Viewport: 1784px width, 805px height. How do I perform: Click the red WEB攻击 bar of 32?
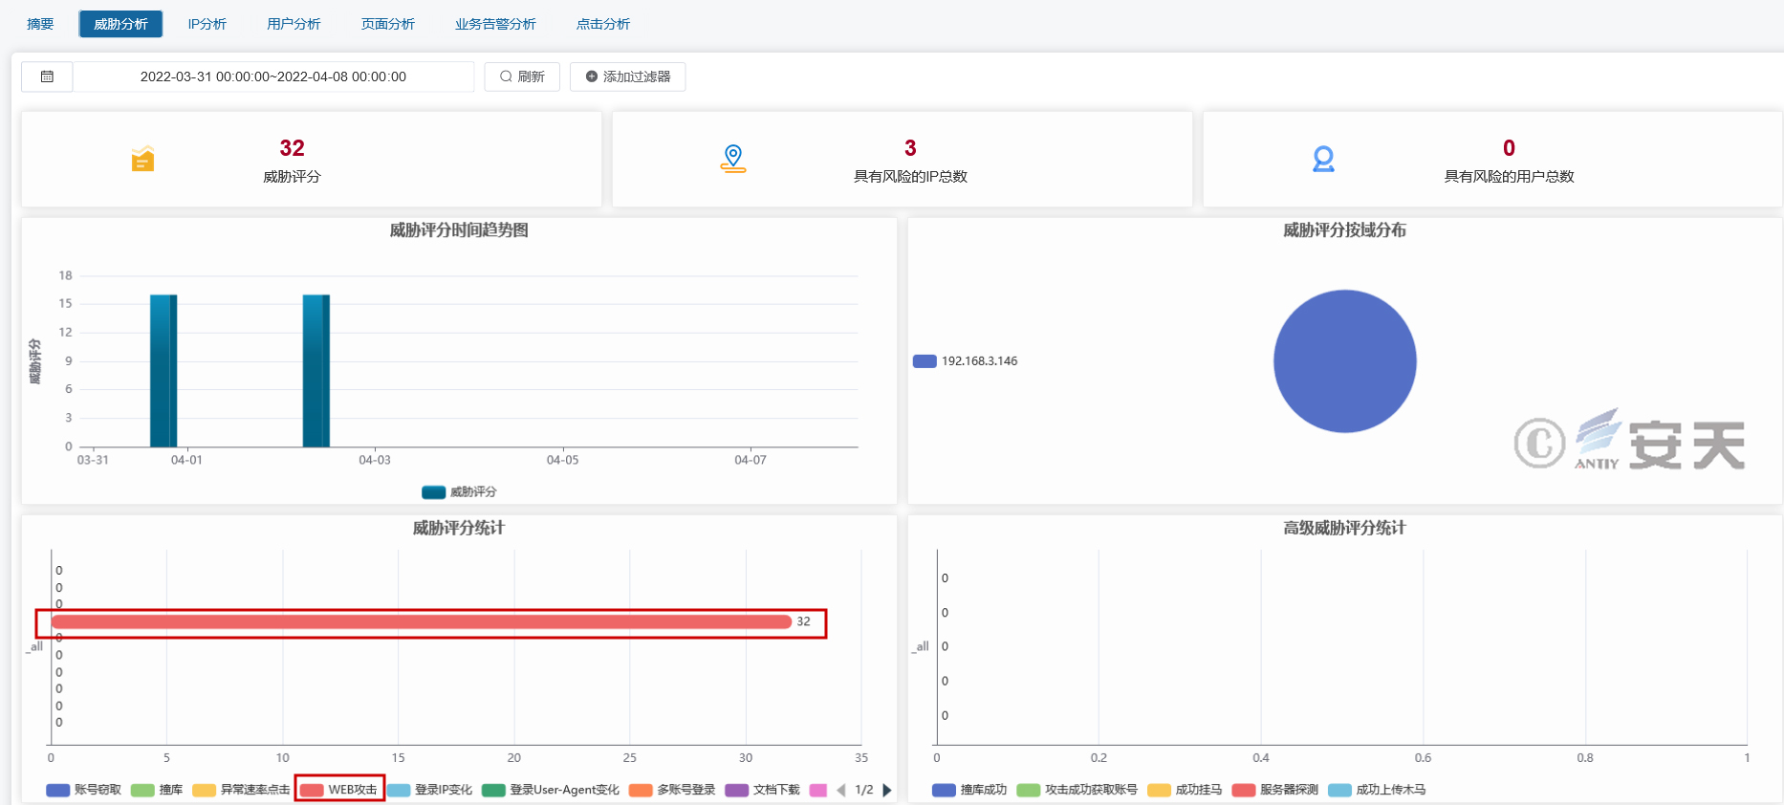tap(422, 621)
